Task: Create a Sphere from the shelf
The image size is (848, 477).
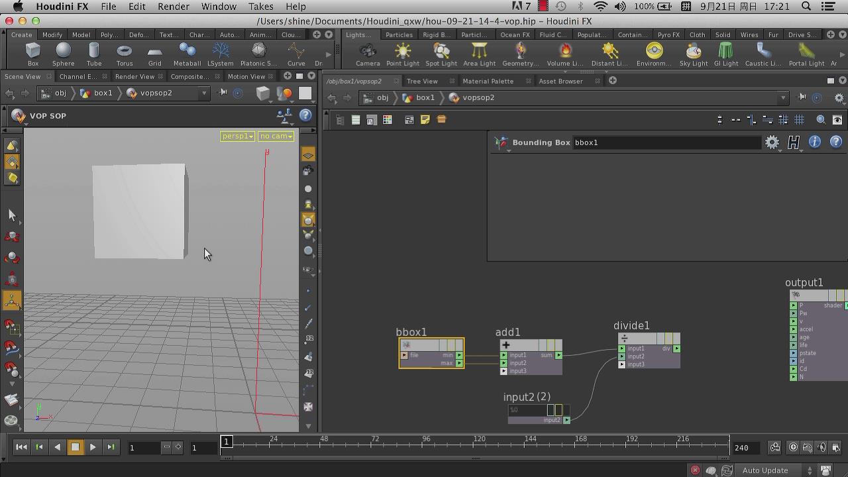Action: [64, 54]
